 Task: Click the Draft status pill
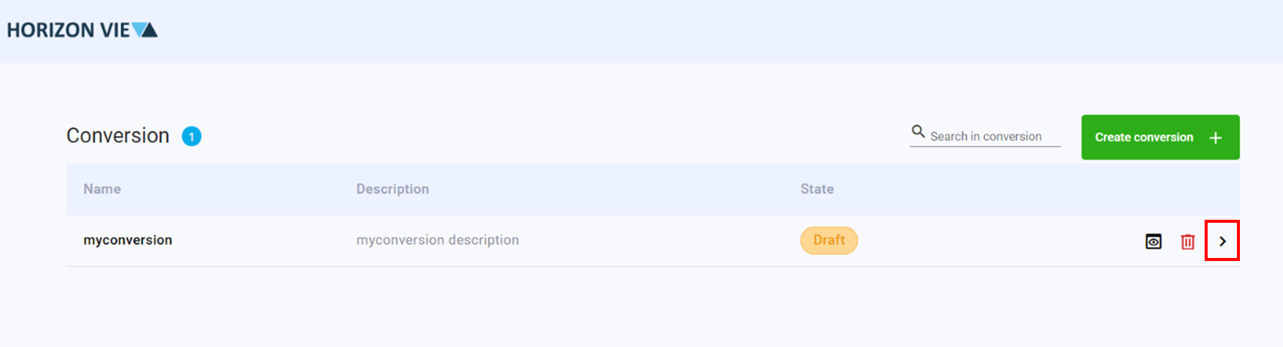828,240
